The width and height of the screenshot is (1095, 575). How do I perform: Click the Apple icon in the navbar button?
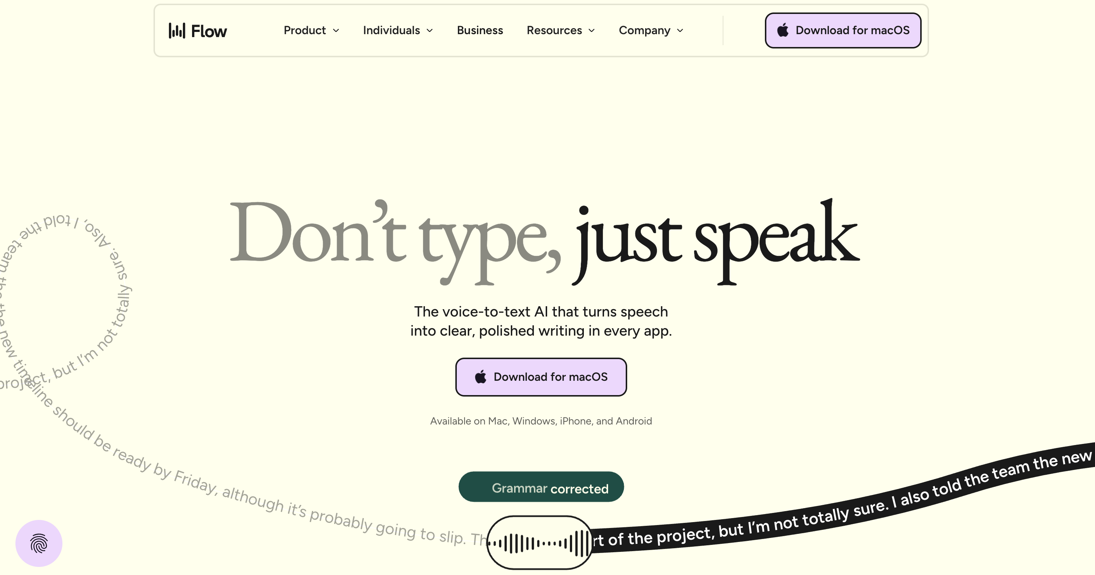pyautogui.click(x=783, y=30)
